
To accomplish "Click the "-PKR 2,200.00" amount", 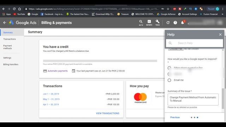I will (x=112, y=94).
